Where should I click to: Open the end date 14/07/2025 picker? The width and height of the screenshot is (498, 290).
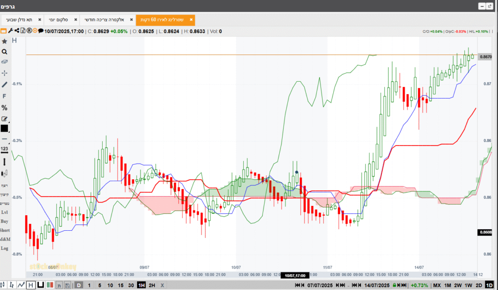(x=376, y=285)
